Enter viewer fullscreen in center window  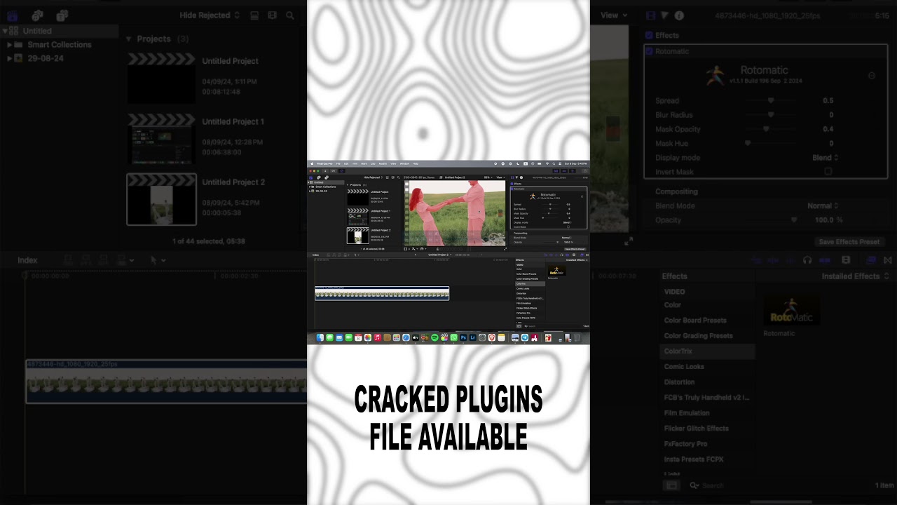[x=505, y=249]
